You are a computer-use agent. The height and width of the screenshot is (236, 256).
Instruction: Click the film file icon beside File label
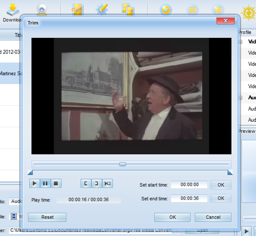[x=14, y=216]
